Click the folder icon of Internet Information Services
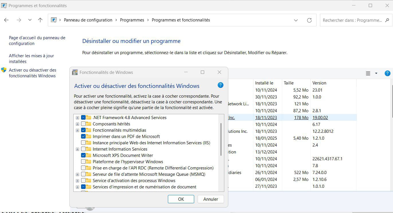 click(89, 149)
